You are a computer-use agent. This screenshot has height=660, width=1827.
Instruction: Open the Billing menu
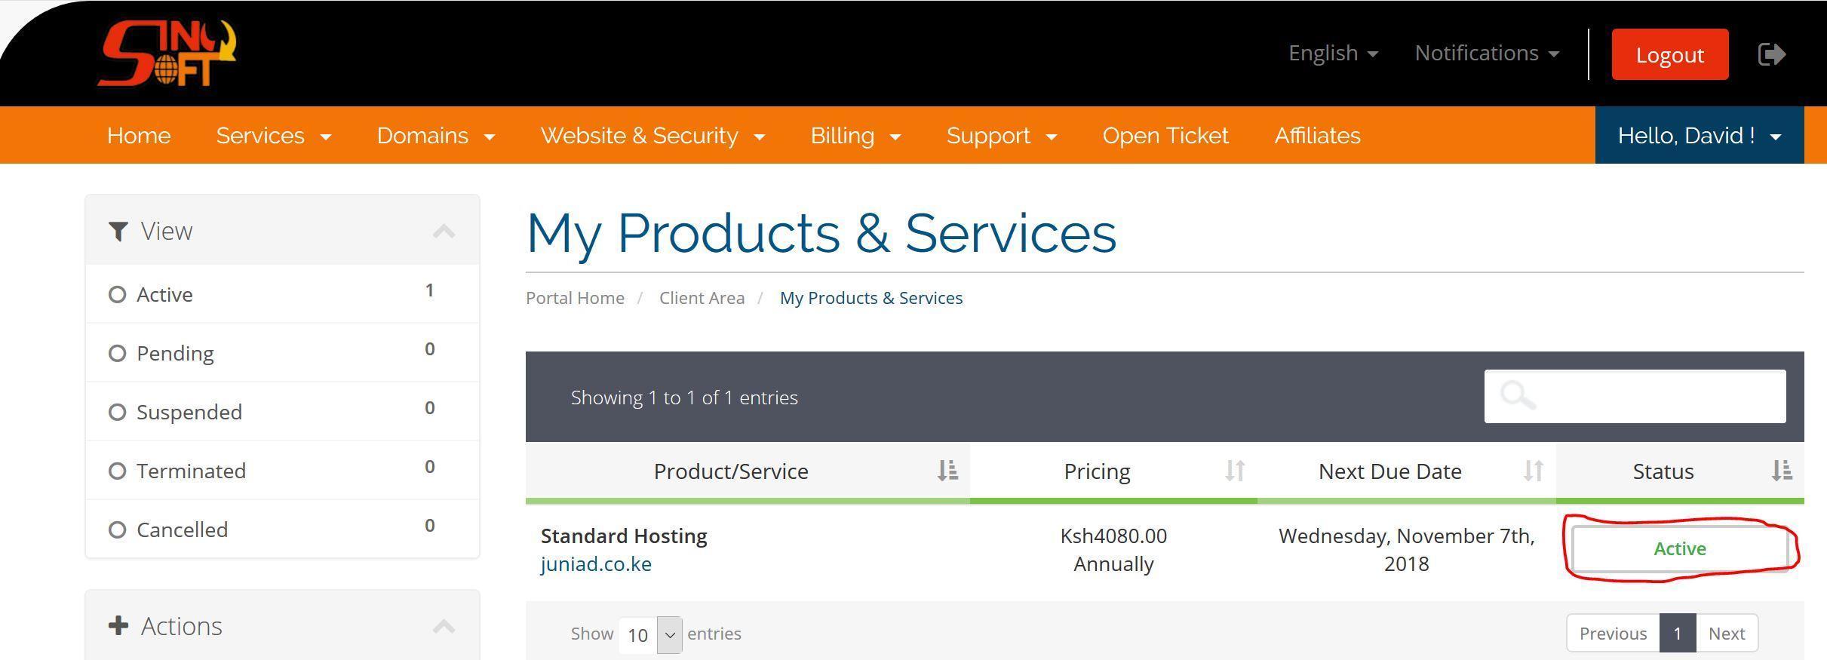click(855, 136)
